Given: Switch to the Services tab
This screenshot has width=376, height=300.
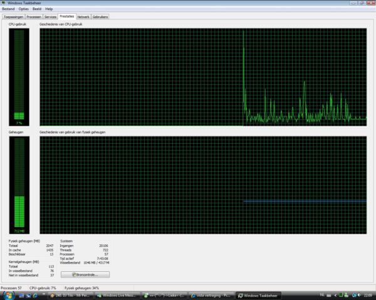Looking at the screenshot, I should tap(50, 17).
